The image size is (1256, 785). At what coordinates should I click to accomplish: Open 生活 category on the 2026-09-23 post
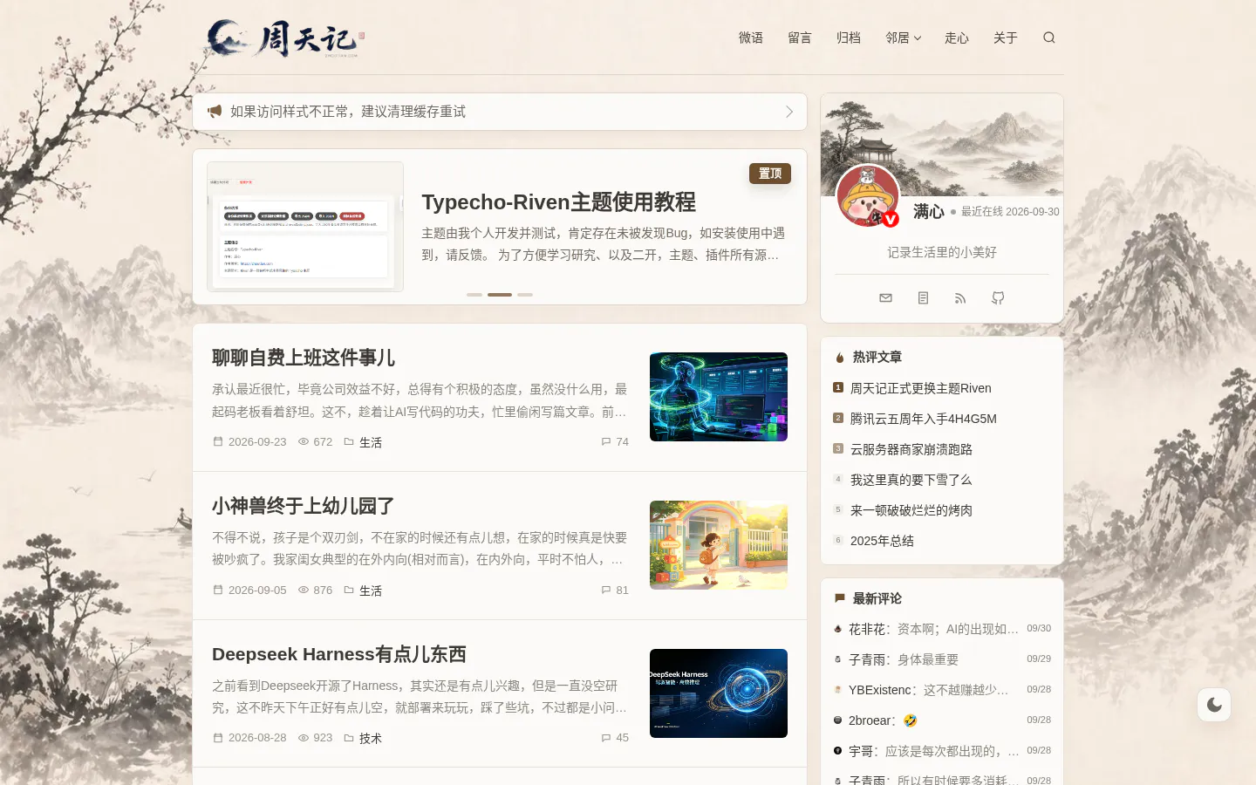coord(371,442)
